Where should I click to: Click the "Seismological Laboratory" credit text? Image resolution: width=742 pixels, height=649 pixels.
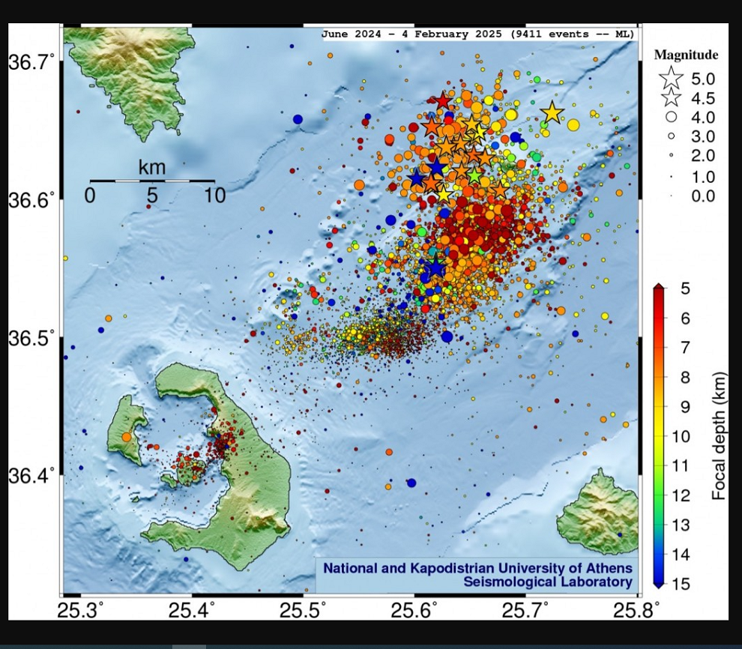point(548,582)
